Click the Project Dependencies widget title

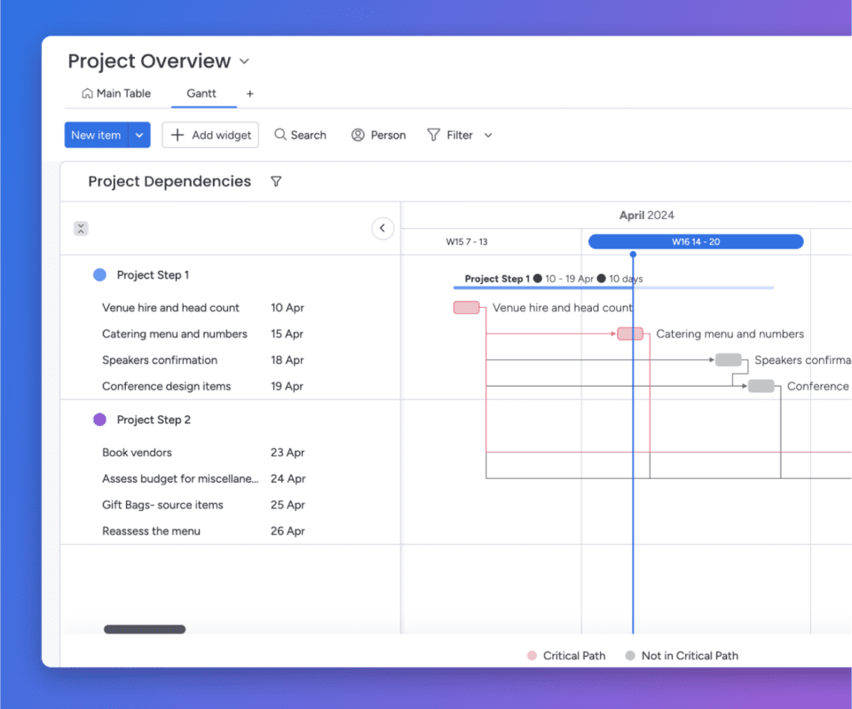(x=170, y=181)
